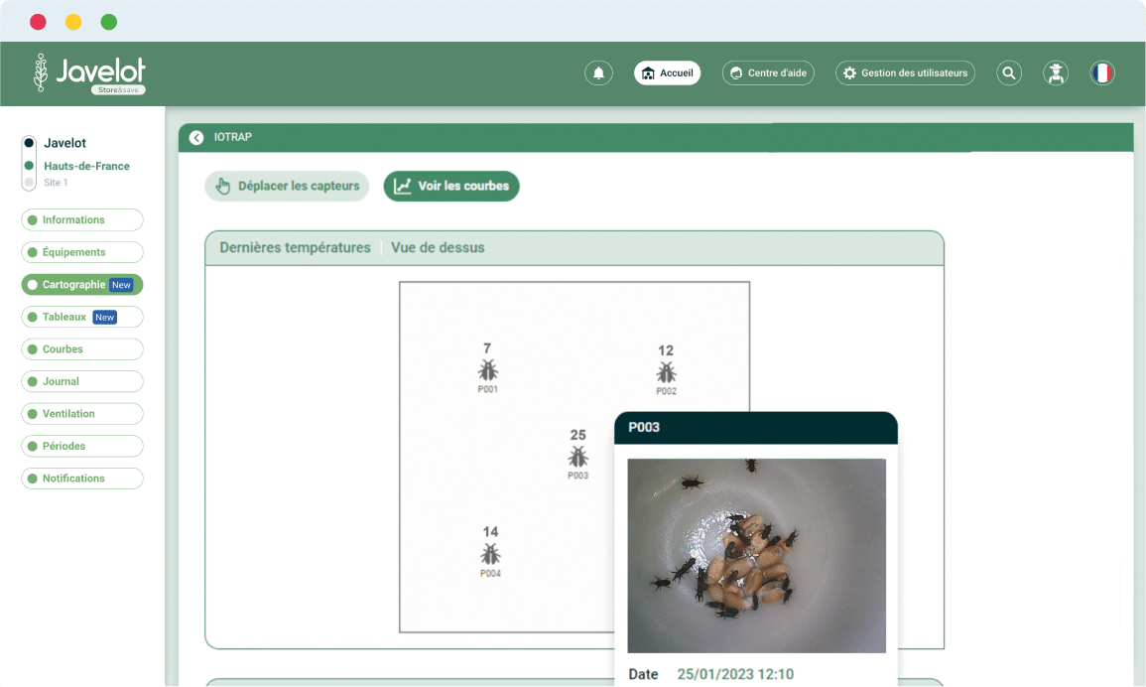Image resolution: width=1146 pixels, height=687 pixels.
Task: Switch to Vue de dessus tab
Action: point(438,248)
